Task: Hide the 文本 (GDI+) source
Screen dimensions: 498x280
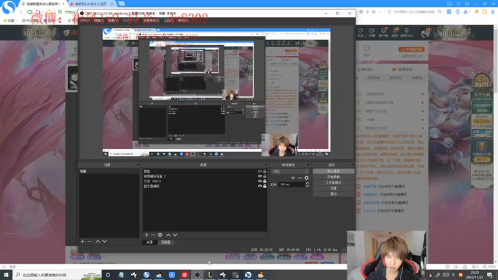Action: pyautogui.click(x=260, y=181)
